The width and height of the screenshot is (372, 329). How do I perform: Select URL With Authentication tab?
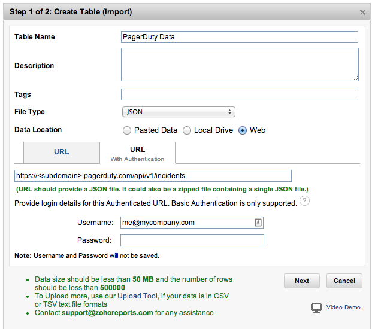pos(137,153)
